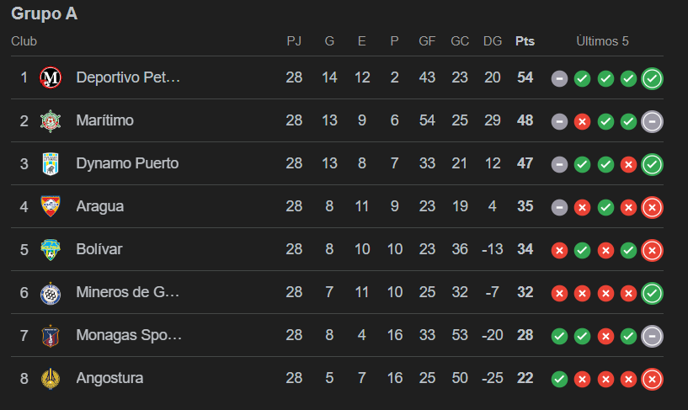Click the Monagas Sport club crest
Image resolution: width=688 pixels, height=410 pixels.
click(51, 336)
